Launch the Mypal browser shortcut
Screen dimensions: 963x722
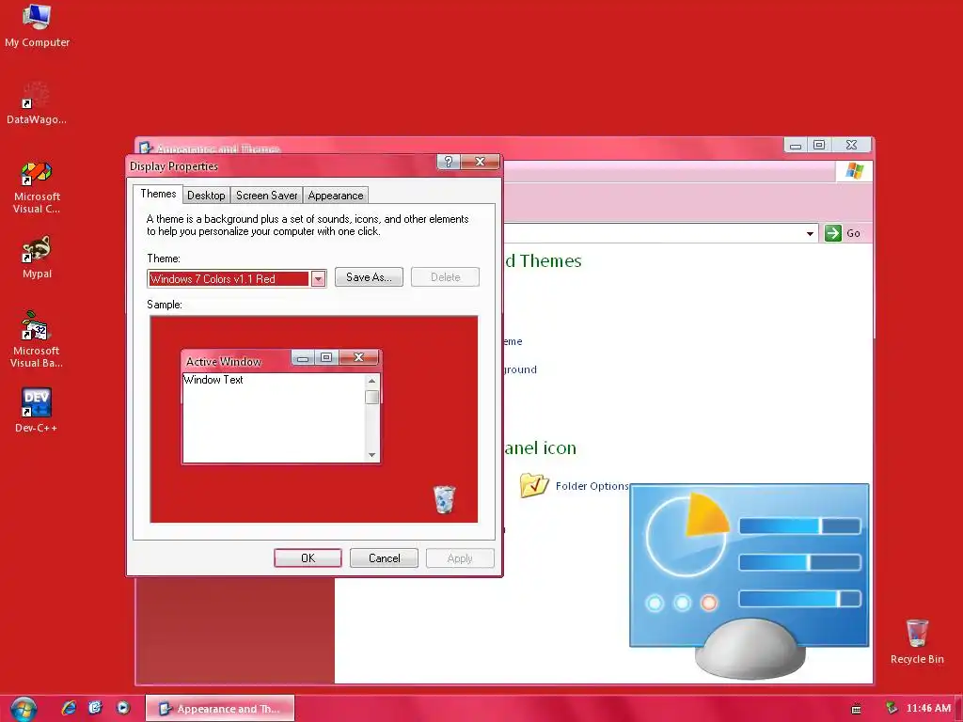tap(37, 258)
